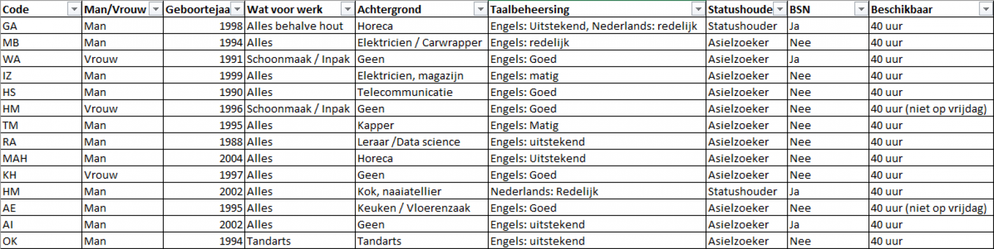Screen dimensions: 994x249
Task: Select the Leraar /Data science cell
Action: coord(422,142)
